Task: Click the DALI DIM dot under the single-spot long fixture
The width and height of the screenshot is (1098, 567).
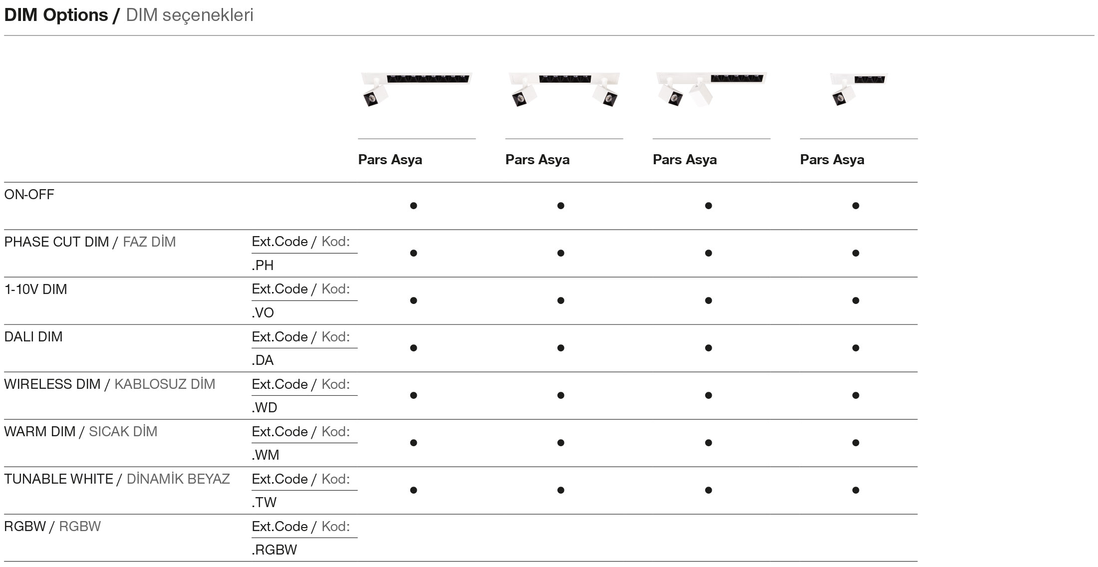Action: tap(413, 348)
